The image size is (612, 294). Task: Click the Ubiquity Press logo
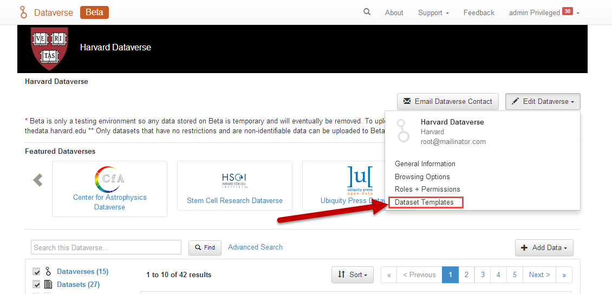coord(360,180)
